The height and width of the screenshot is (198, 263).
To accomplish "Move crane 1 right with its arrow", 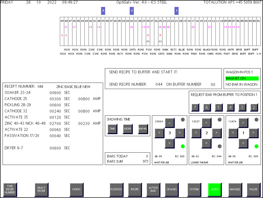I will click(x=253, y=133).
